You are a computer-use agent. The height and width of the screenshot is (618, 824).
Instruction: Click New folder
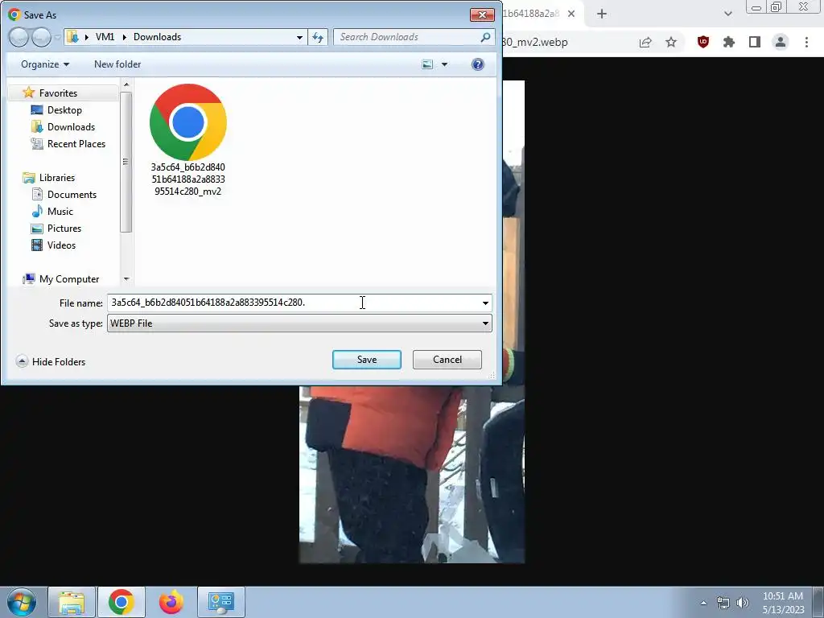(117, 64)
